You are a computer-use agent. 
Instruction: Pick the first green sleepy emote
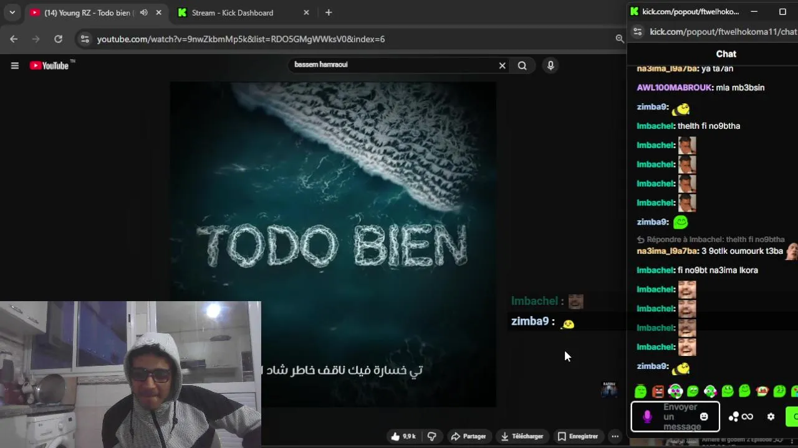tap(640, 391)
